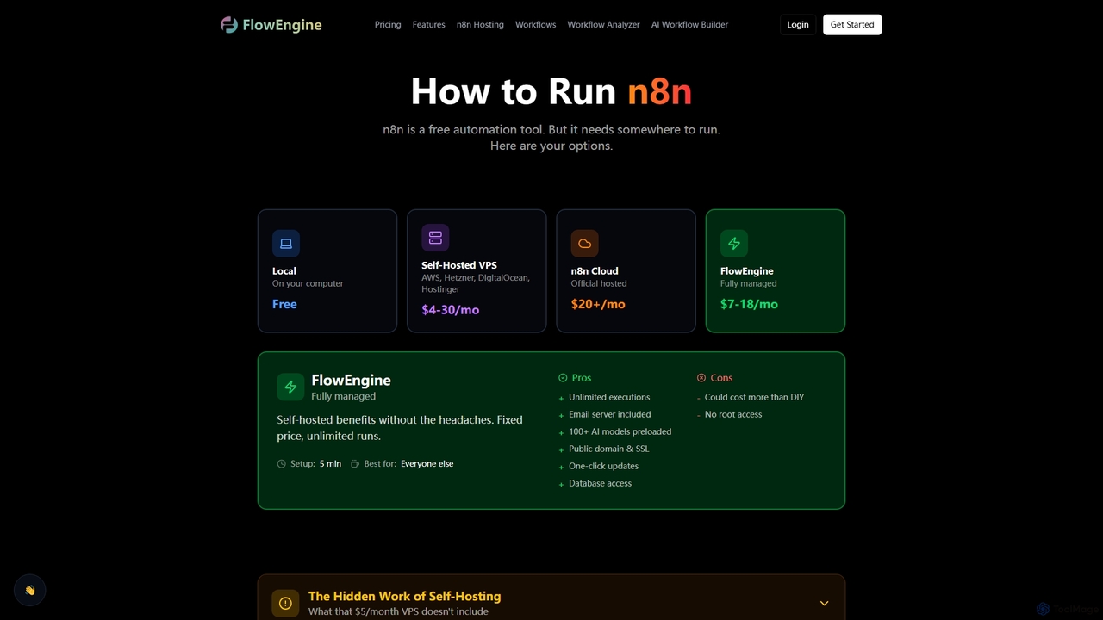Click the $20+/mo price text
The image size is (1103, 620).
coord(598,304)
